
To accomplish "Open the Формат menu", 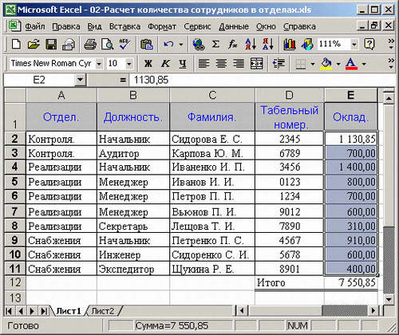I will [x=162, y=26].
